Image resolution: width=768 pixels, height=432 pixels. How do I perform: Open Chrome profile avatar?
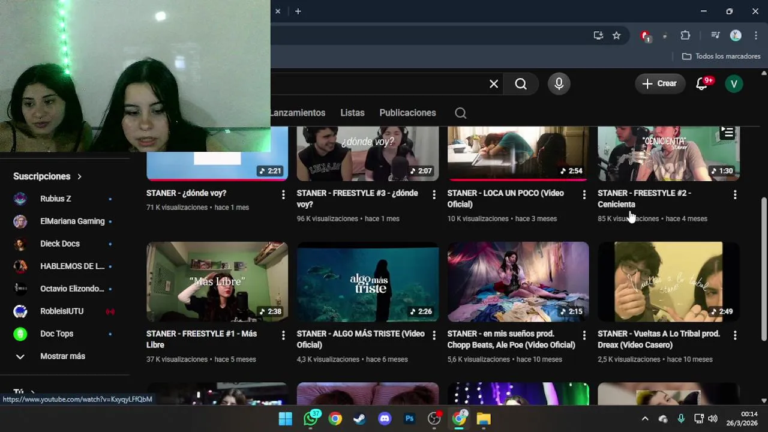736,35
